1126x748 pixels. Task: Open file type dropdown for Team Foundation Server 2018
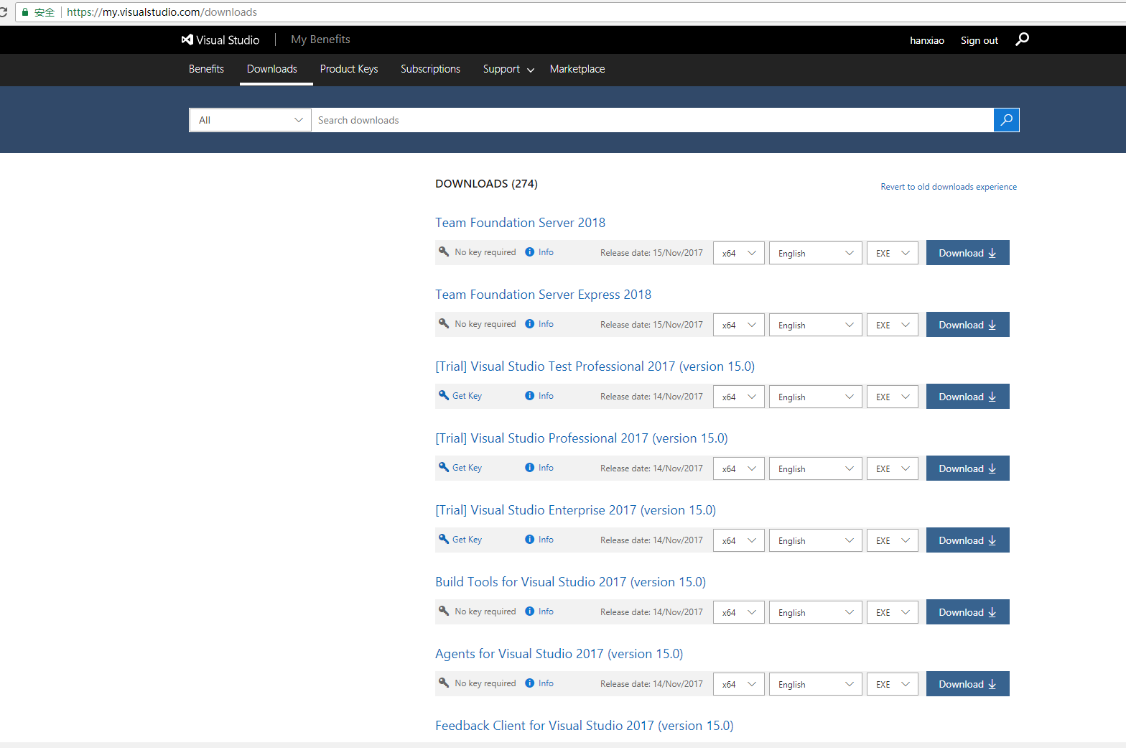[893, 253]
